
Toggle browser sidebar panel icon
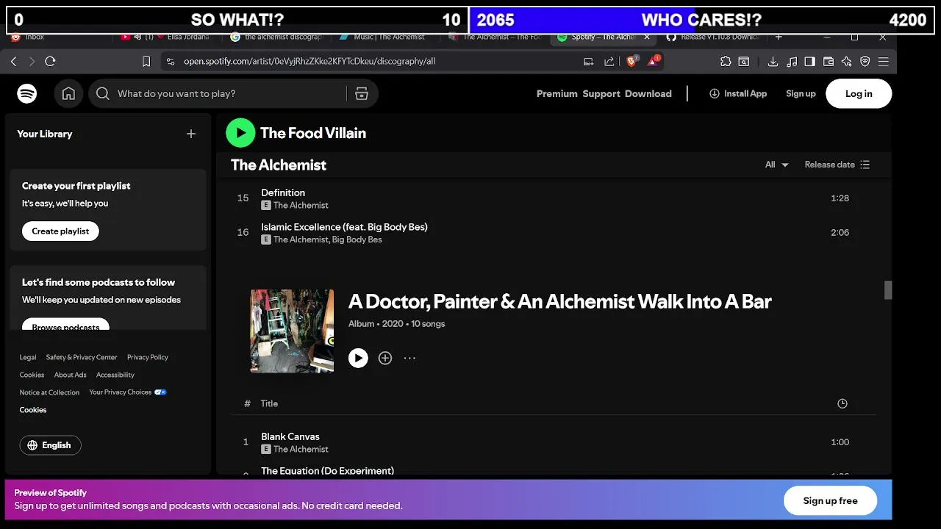[809, 62]
